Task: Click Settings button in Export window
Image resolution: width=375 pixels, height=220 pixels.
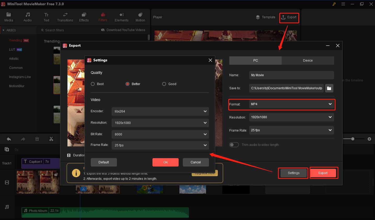Action: (294, 173)
